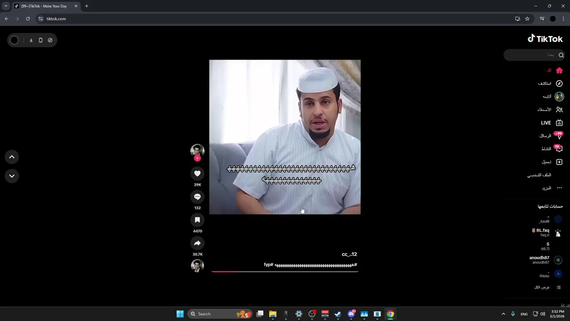Share the video with the arrow icon
This screenshot has width=570, height=321.
[x=197, y=243]
